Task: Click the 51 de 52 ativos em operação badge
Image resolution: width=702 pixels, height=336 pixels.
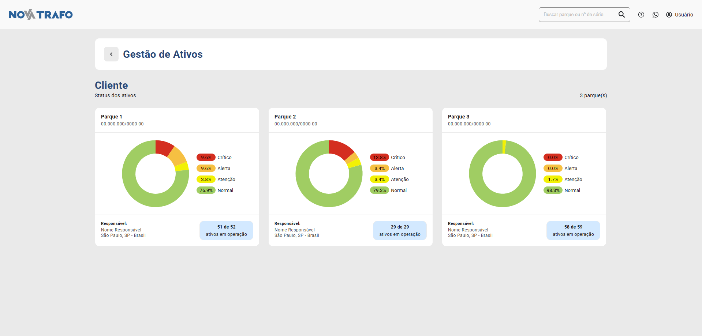Action: (x=226, y=230)
